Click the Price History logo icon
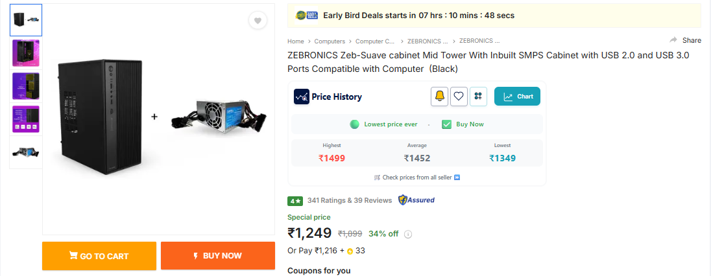 click(301, 97)
